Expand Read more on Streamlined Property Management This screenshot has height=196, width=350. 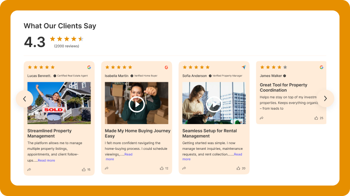click(46, 160)
